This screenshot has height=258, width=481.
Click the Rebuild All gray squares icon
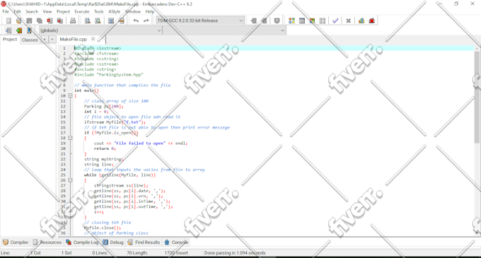323,20
